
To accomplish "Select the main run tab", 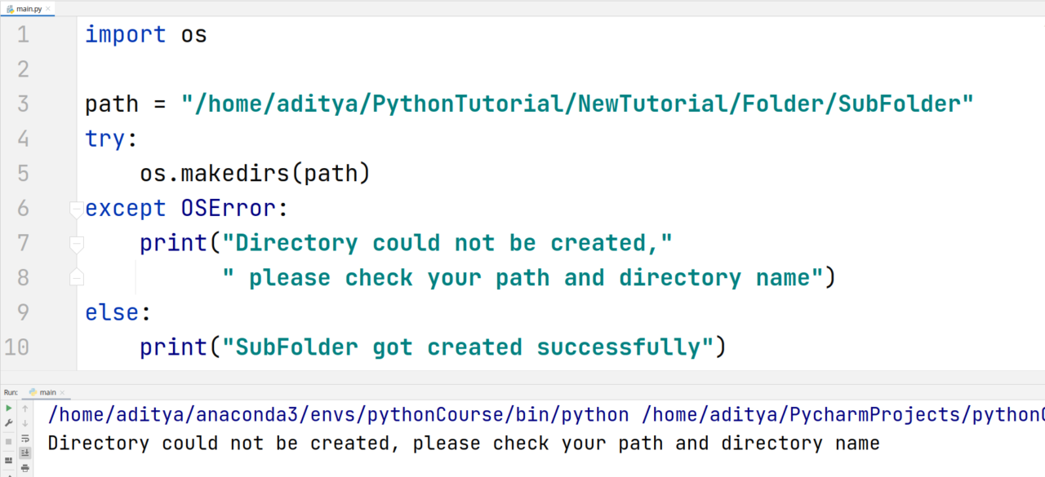I will [47, 392].
